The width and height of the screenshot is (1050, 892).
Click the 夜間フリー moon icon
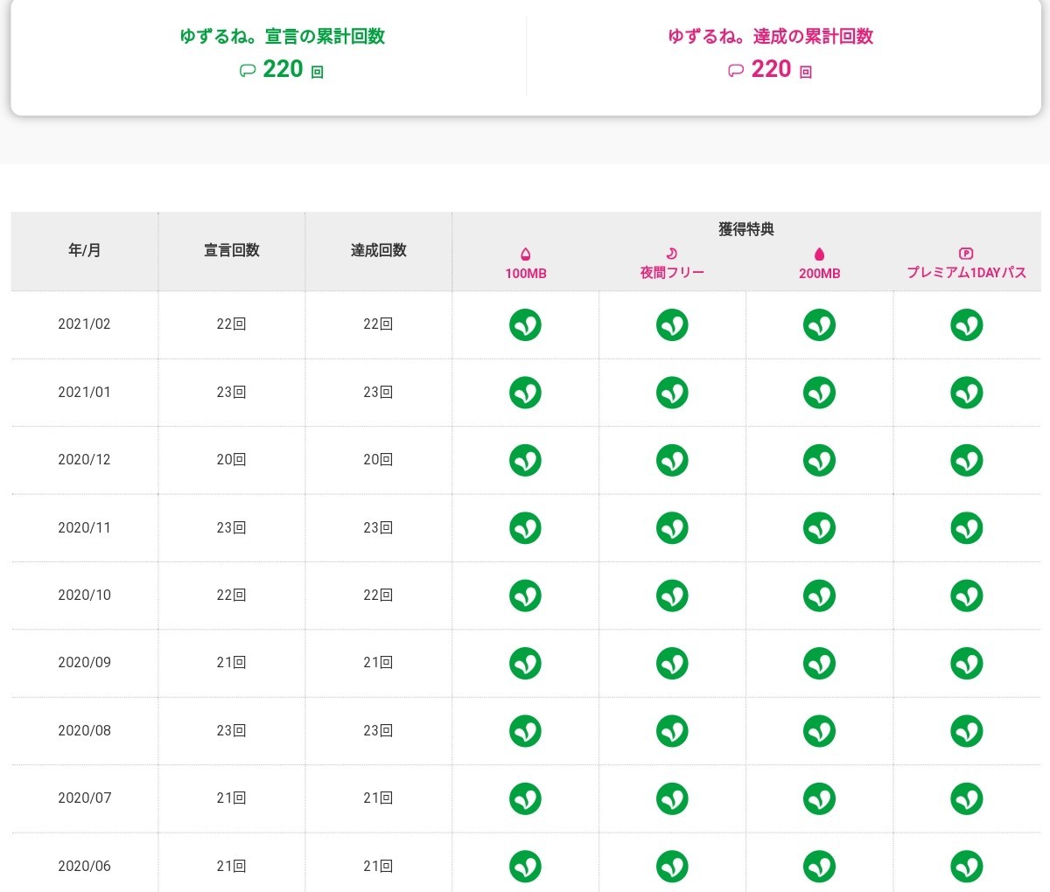(x=672, y=254)
